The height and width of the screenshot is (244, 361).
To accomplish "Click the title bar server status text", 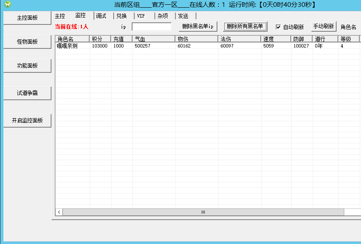I will (x=215, y=4).
